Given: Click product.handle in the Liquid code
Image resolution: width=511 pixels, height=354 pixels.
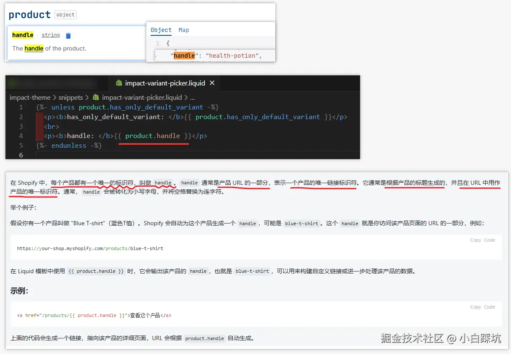Looking at the screenshot, I should tap(153, 136).
